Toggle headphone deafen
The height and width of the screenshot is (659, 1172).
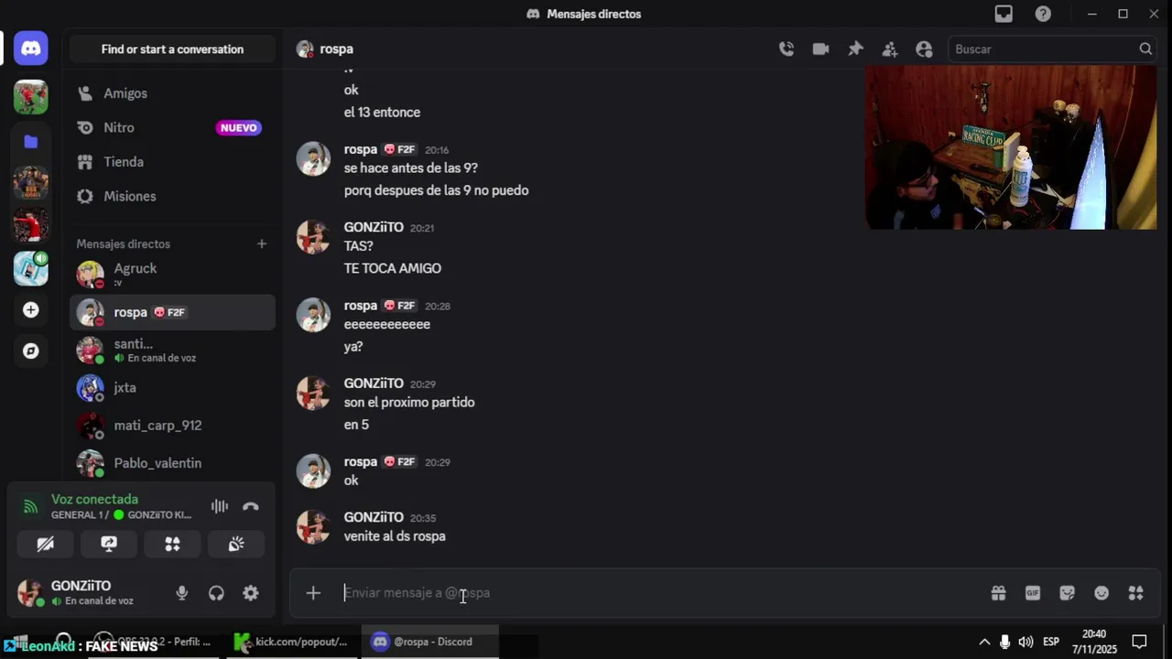click(x=216, y=593)
